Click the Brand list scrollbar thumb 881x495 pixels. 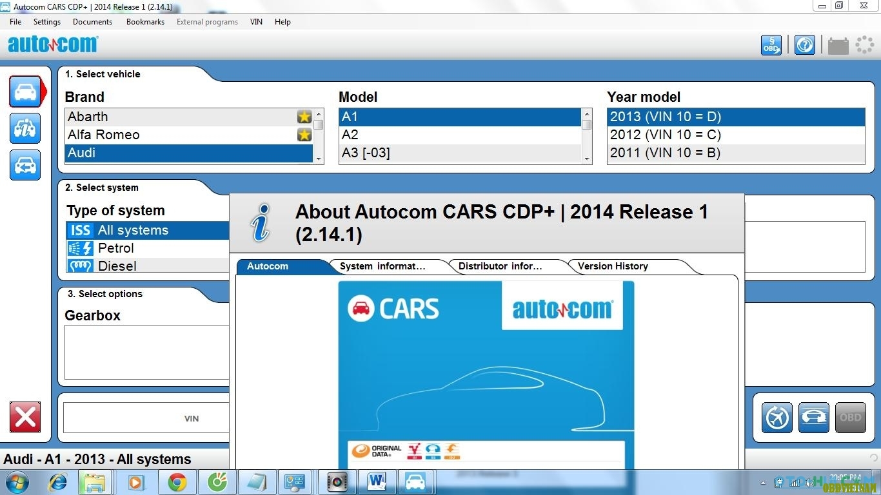point(319,124)
